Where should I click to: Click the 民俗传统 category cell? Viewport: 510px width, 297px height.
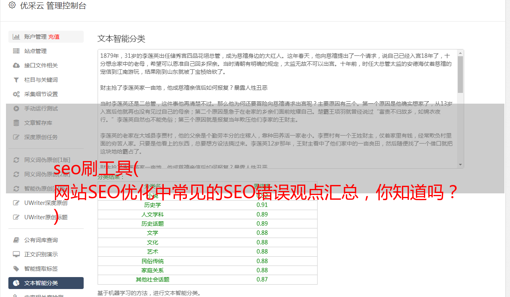[153, 261]
